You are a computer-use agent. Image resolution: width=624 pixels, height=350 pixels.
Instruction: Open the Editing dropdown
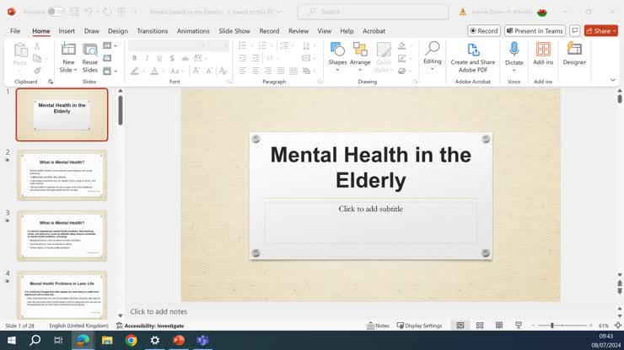point(432,54)
